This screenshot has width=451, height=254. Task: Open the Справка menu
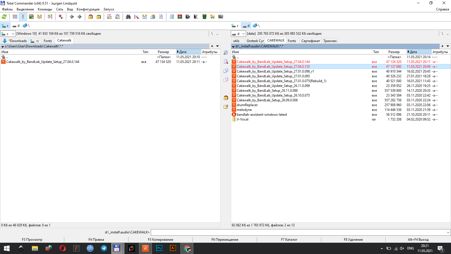click(x=442, y=9)
